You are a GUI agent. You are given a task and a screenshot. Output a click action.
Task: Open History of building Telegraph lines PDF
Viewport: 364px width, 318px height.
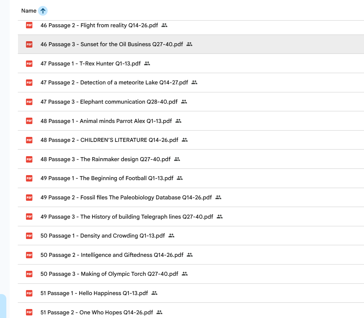[127, 217]
